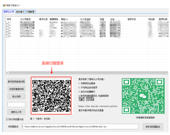
Task: Check the checkbox for row 1
Action: tap(7, 23)
